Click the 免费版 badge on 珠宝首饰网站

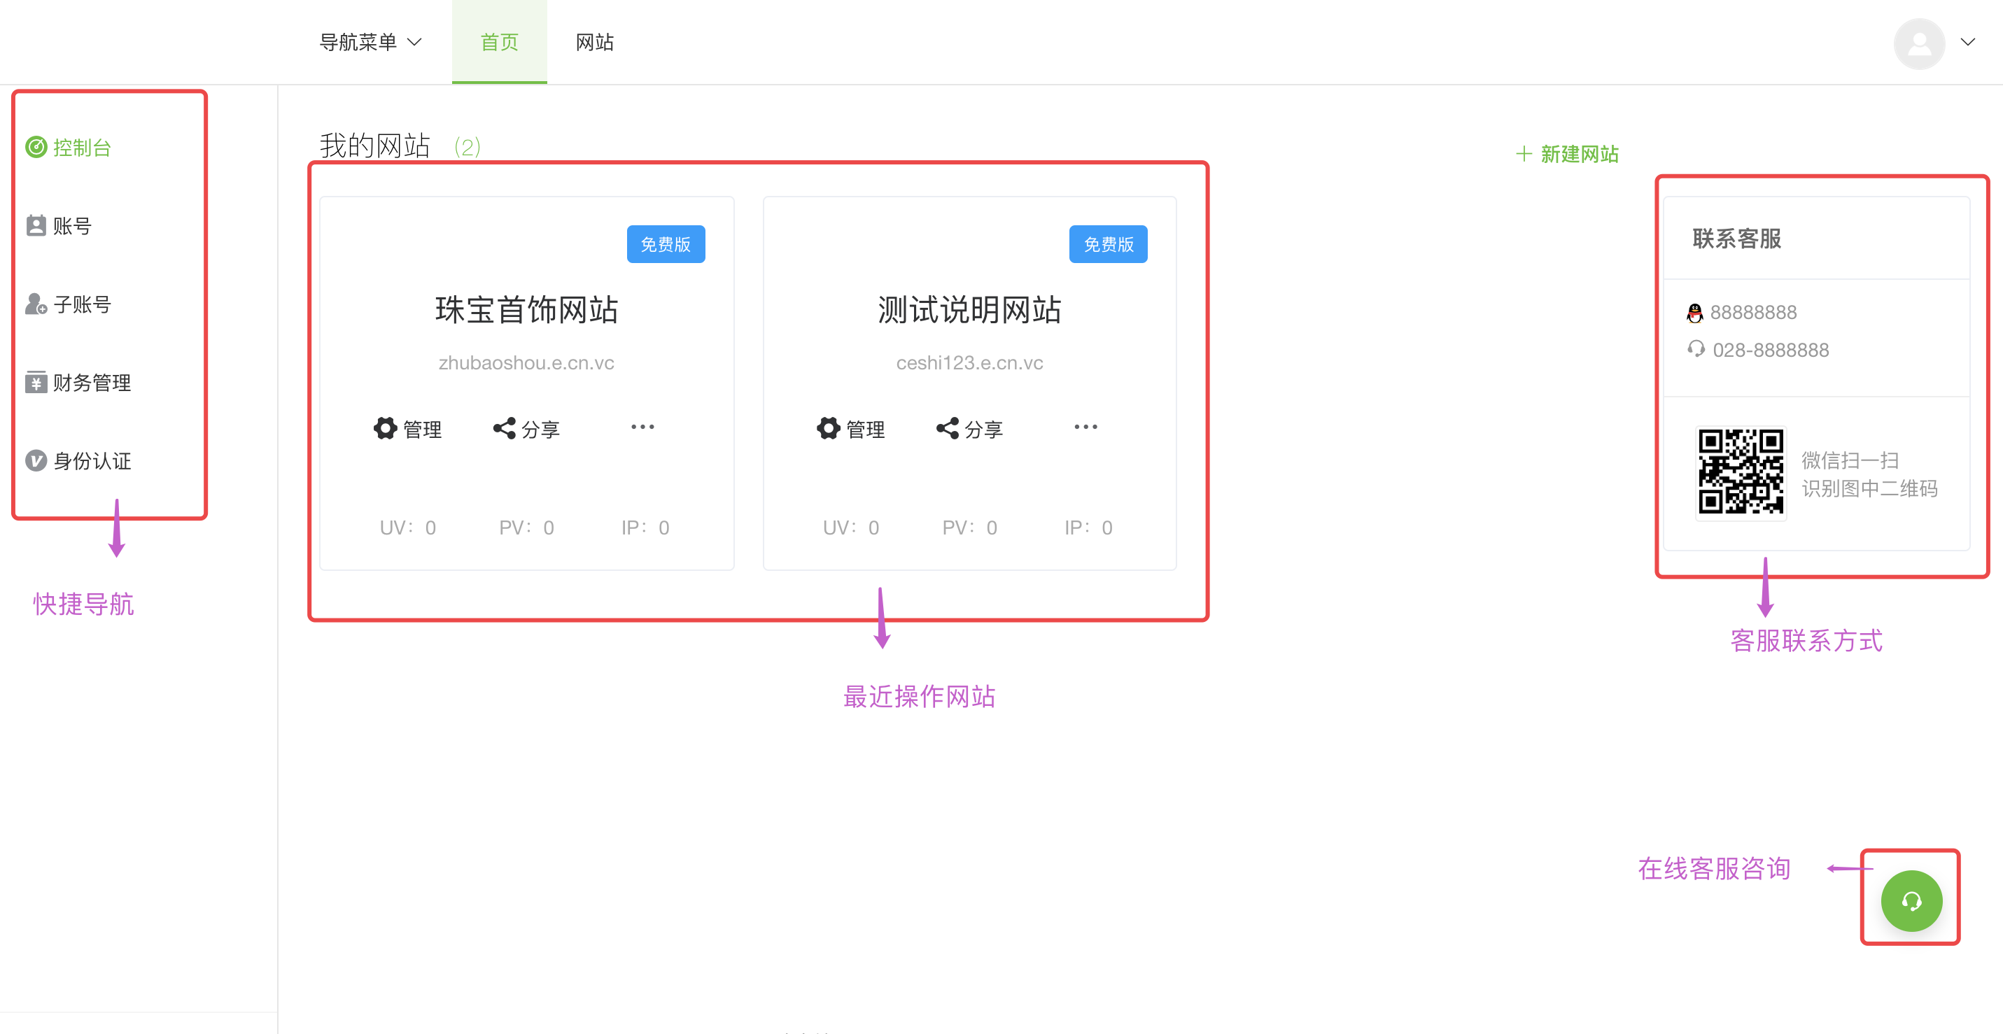666,244
